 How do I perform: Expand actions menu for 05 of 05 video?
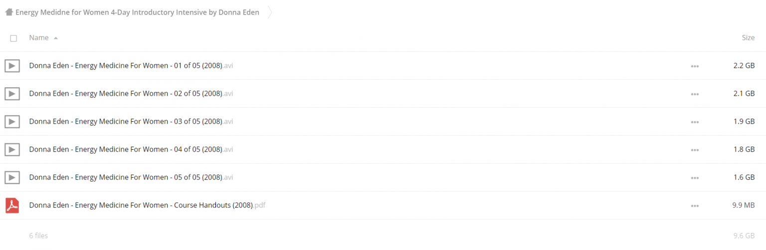695,178
